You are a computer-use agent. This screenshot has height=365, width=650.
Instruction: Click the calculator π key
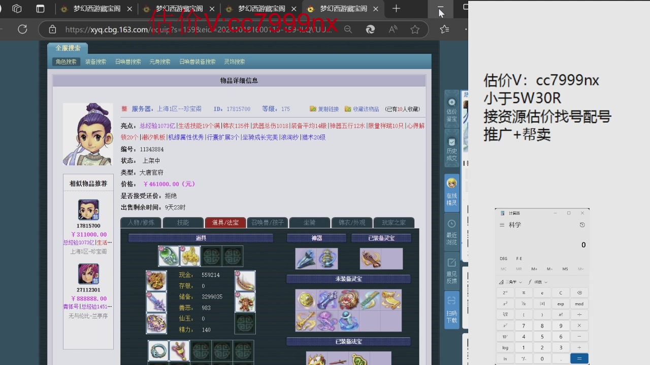coord(524,293)
